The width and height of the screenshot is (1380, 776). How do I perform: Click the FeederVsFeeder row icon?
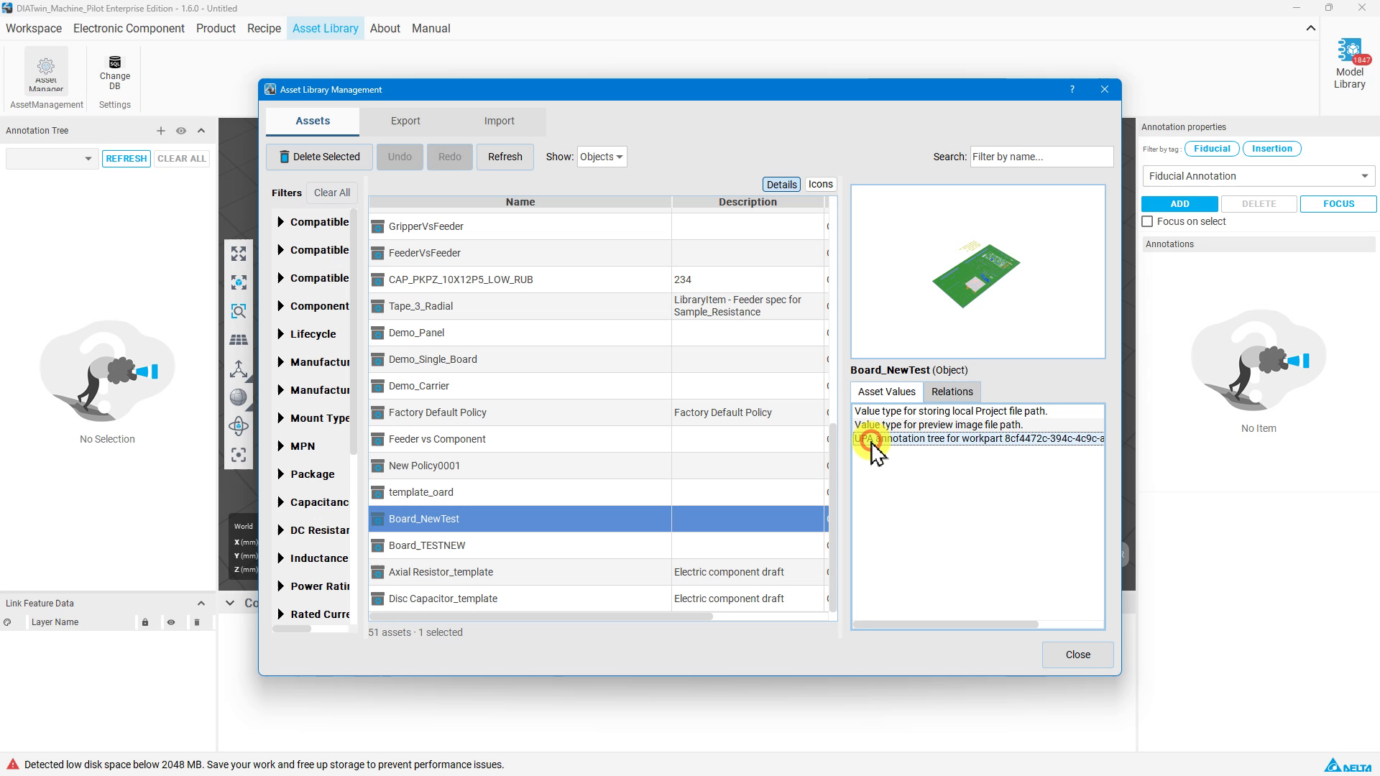pyautogui.click(x=377, y=253)
